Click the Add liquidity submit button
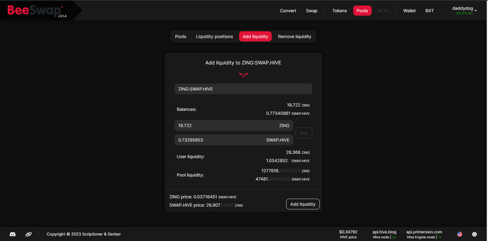The width and height of the screenshot is (488, 241). tap(303, 204)
